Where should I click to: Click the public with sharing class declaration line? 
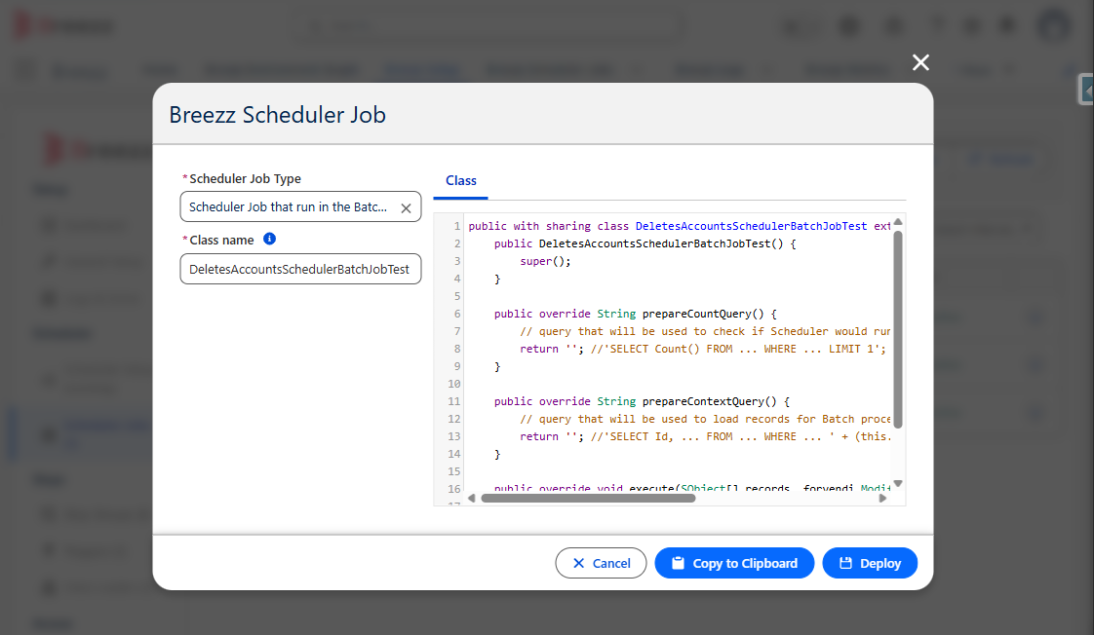pos(680,226)
